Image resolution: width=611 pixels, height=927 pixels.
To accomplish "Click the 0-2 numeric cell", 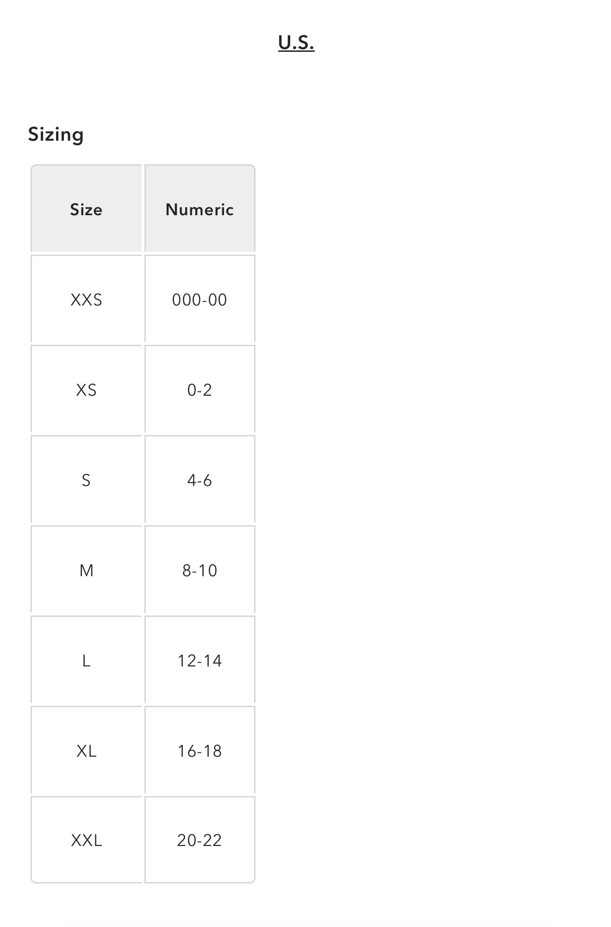I will [200, 389].
